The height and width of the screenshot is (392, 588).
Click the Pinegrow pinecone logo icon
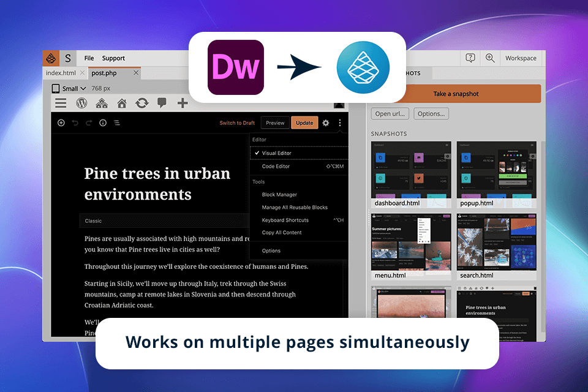click(x=51, y=58)
